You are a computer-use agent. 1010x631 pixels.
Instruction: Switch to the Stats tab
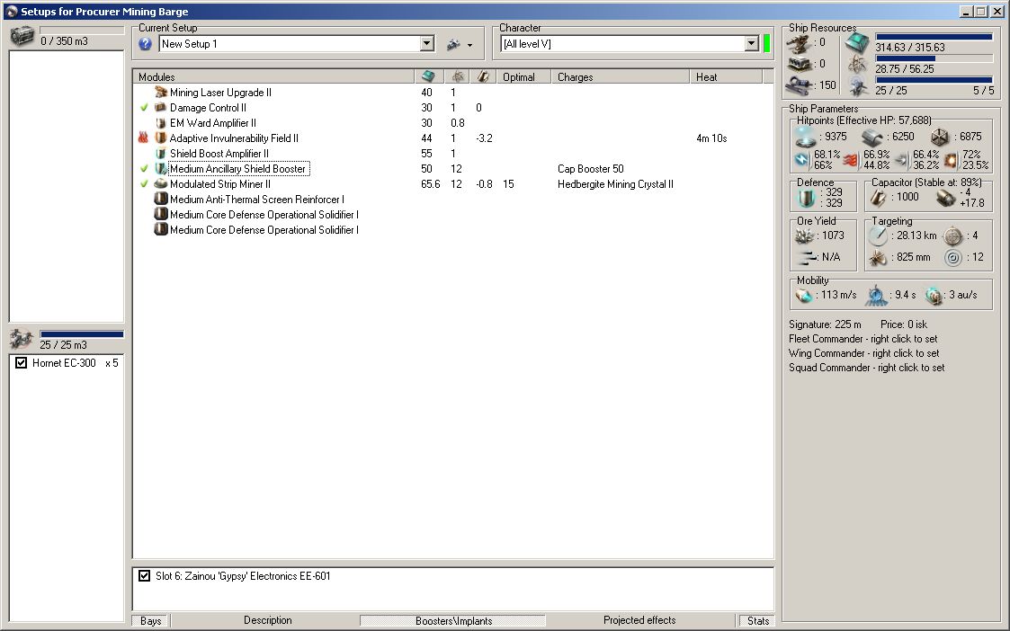(x=757, y=621)
